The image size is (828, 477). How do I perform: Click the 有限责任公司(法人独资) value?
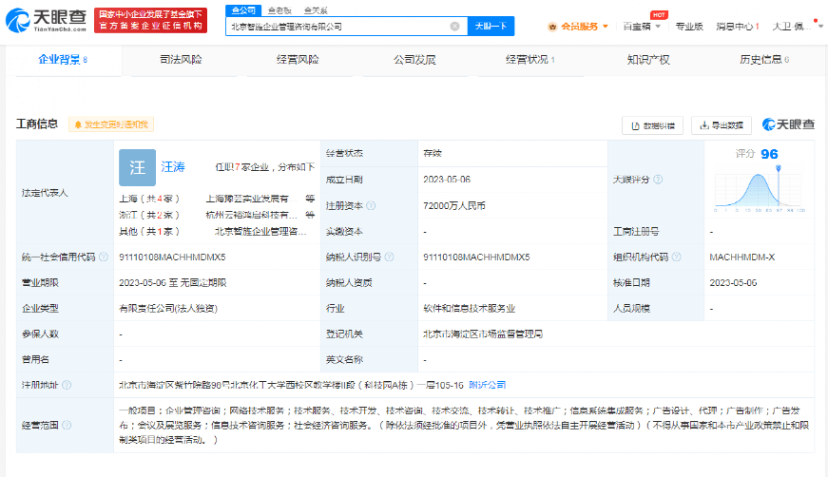pos(168,309)
